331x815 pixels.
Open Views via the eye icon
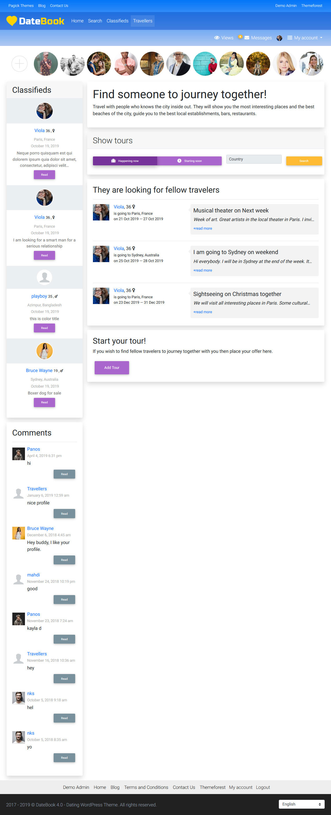[x=217, y=38]
